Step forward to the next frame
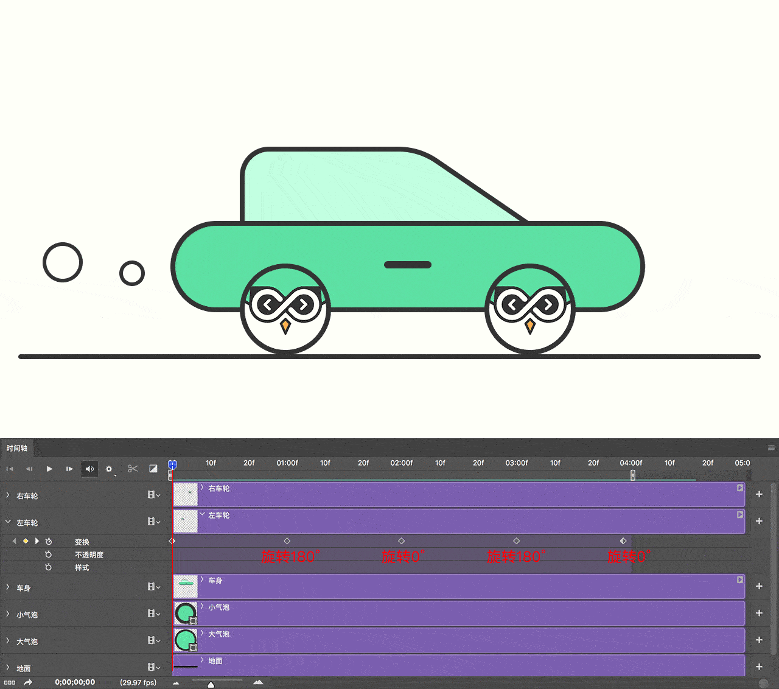Viewport: 779px width, 689px height. 69,469
